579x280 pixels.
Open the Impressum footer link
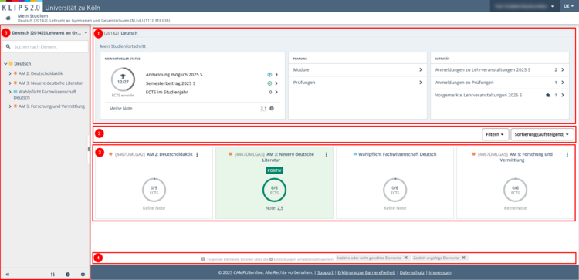pyautogui.click(x=440, y=272)
